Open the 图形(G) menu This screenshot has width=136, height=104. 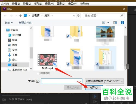(x=61, y=4)
